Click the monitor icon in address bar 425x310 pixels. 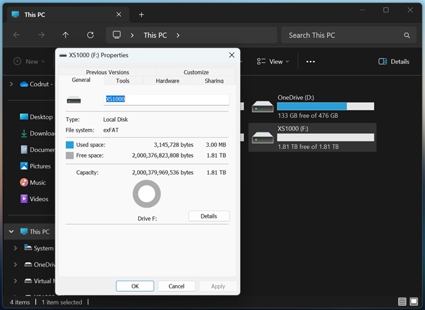(x=117, y=35)
